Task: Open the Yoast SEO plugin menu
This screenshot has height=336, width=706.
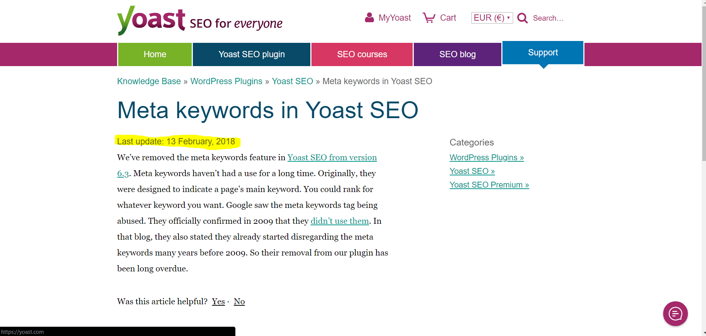Action: pyautogui.click(x=251, y=54)
